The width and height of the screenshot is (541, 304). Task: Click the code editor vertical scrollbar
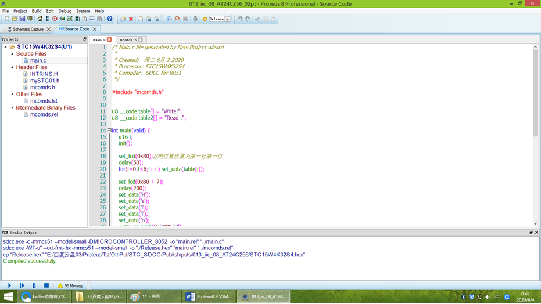pos(535,93)
